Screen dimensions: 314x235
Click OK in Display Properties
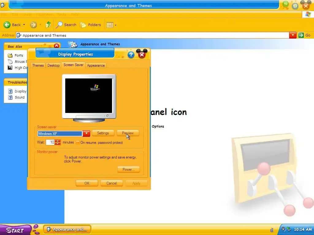coord(87,183)
